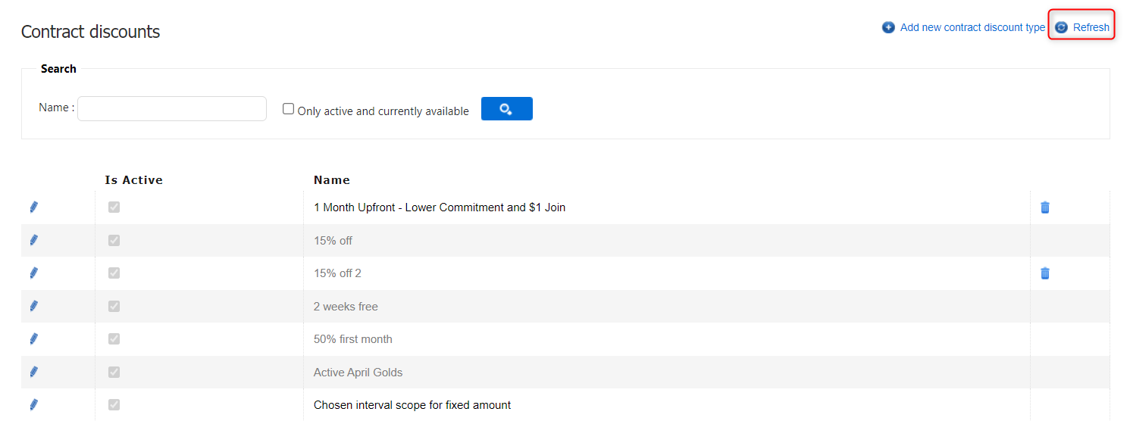Toggle Is Active checkbox for '1 Month Upfront'

click(114, 207)
